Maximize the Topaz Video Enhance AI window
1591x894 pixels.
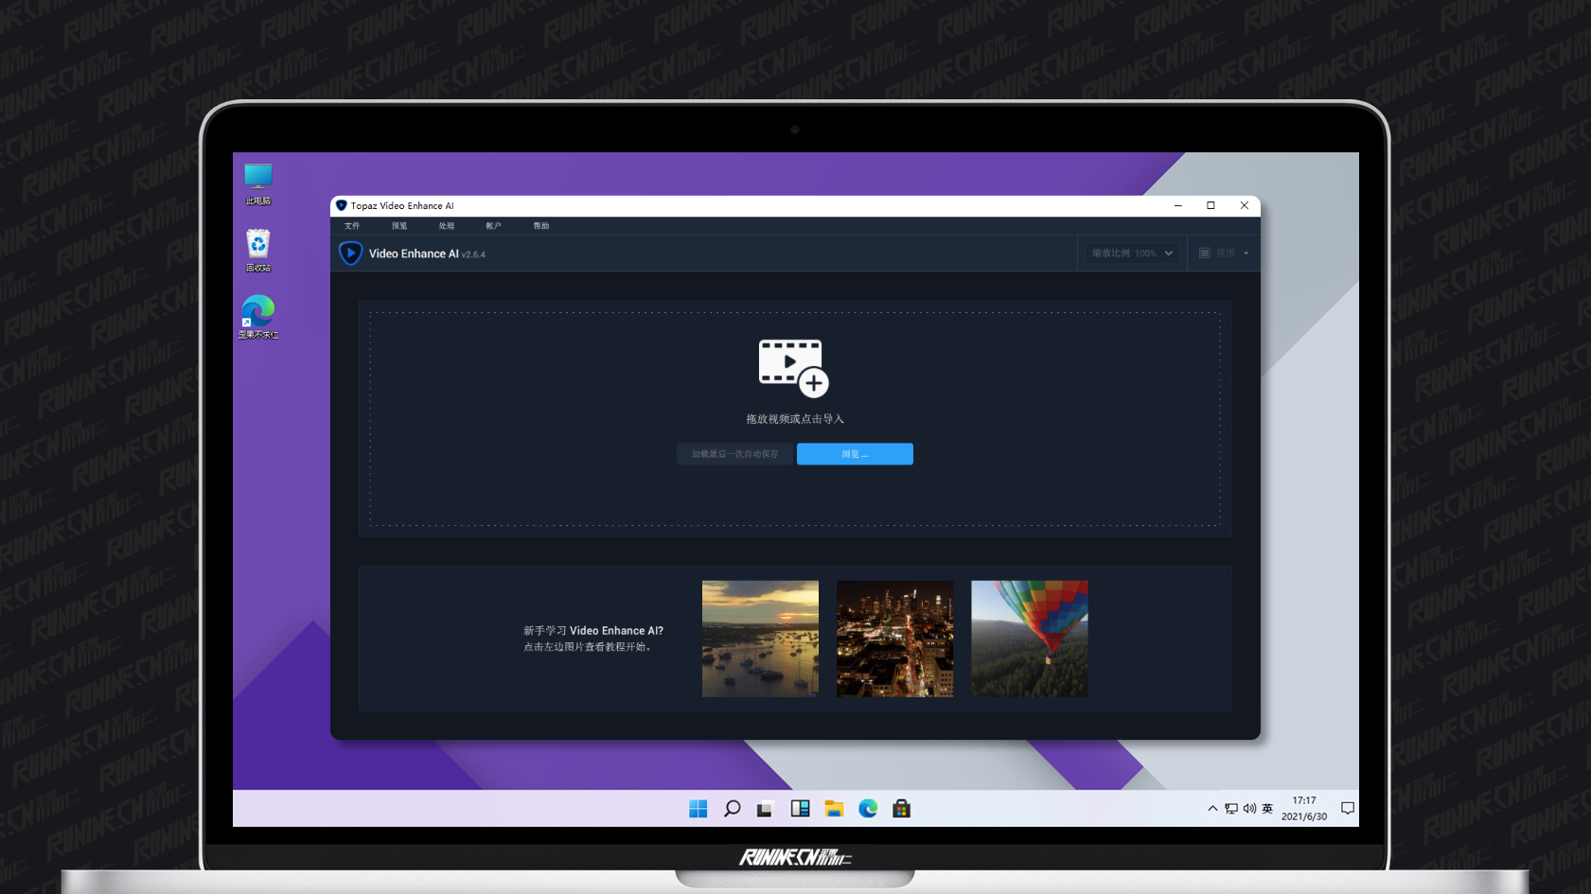click(1211, 205)
